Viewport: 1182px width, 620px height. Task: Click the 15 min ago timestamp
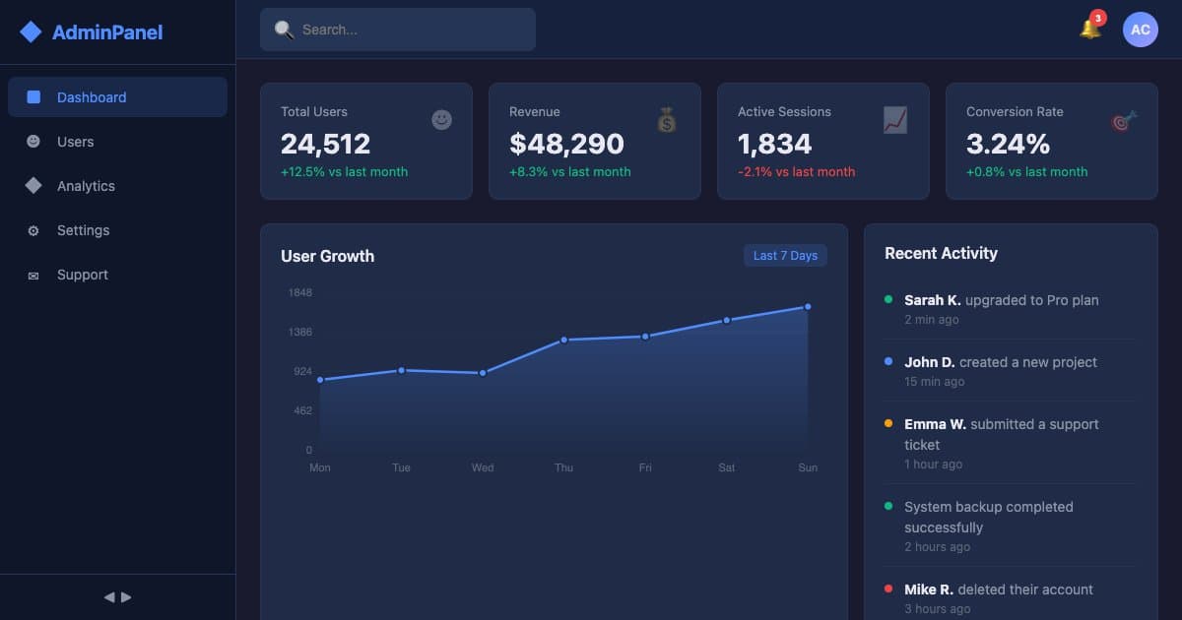(935, 382)
